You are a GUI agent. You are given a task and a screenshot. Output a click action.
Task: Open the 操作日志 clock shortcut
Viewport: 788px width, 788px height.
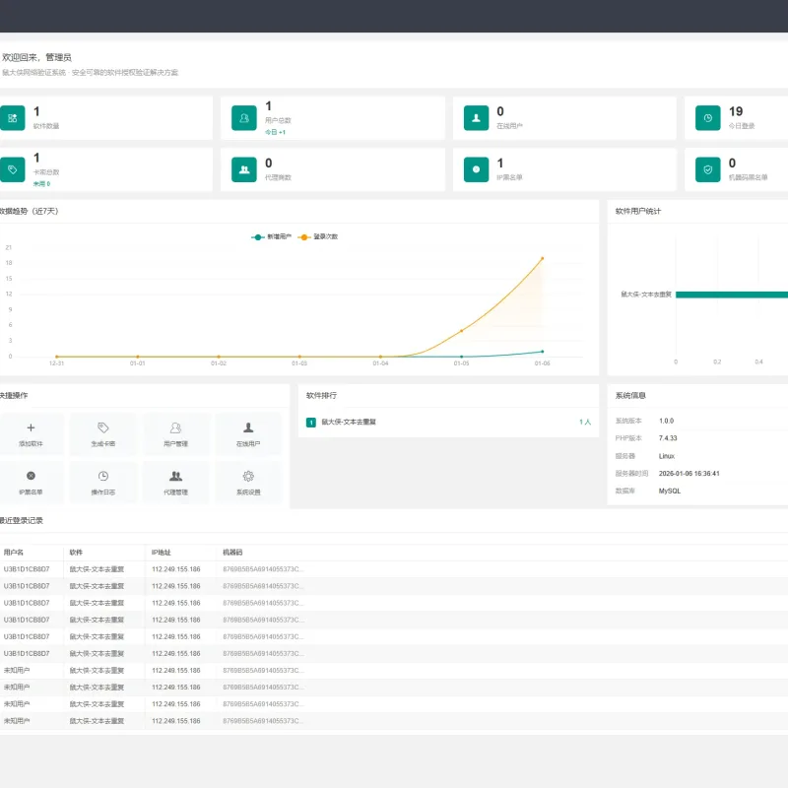(x=103, y=483)
